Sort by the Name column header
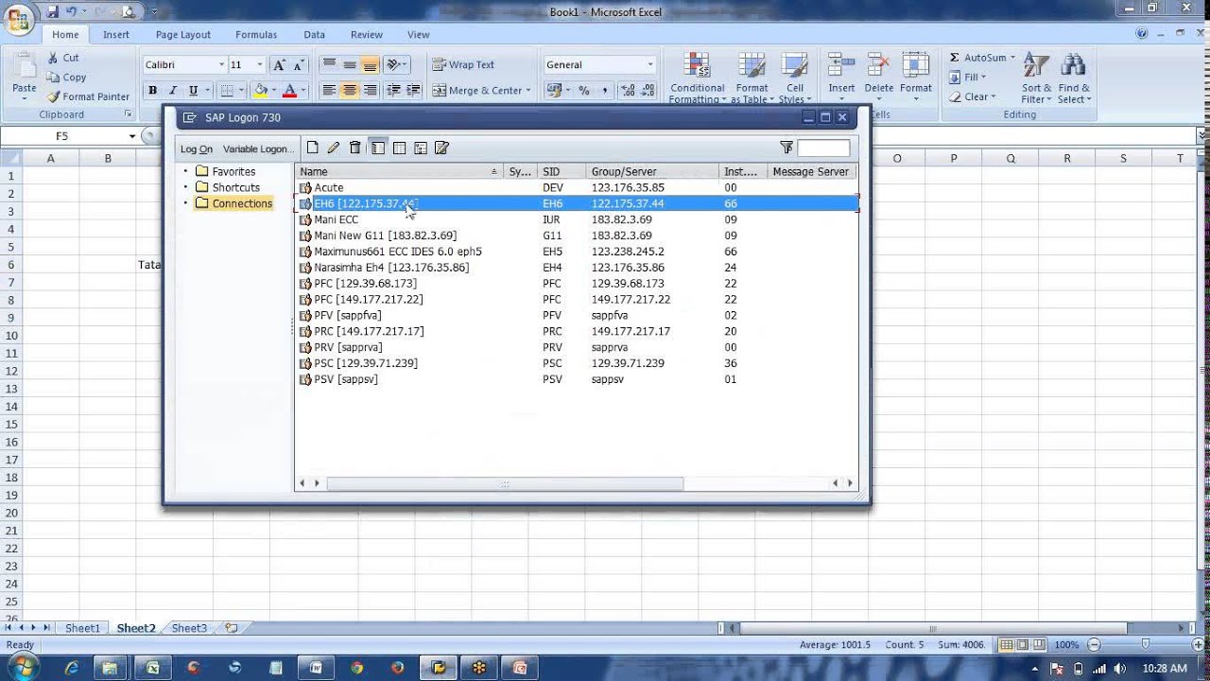Image resolution: width=1210 pixels, height=681 pixels. coord(399,171)
